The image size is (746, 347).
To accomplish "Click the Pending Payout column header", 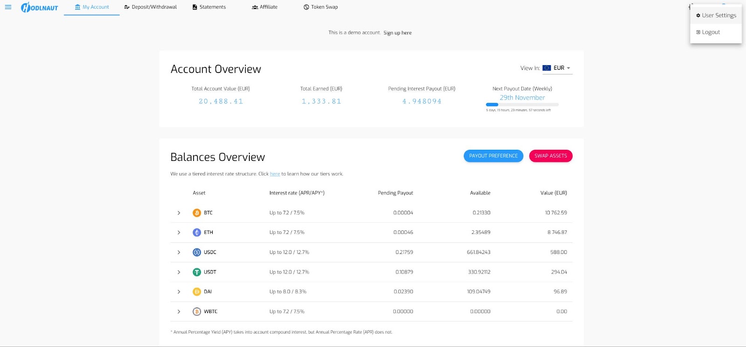I will coord(395,193).
